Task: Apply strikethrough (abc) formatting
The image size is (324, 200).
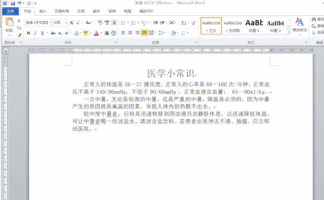Action: point(53,33)
